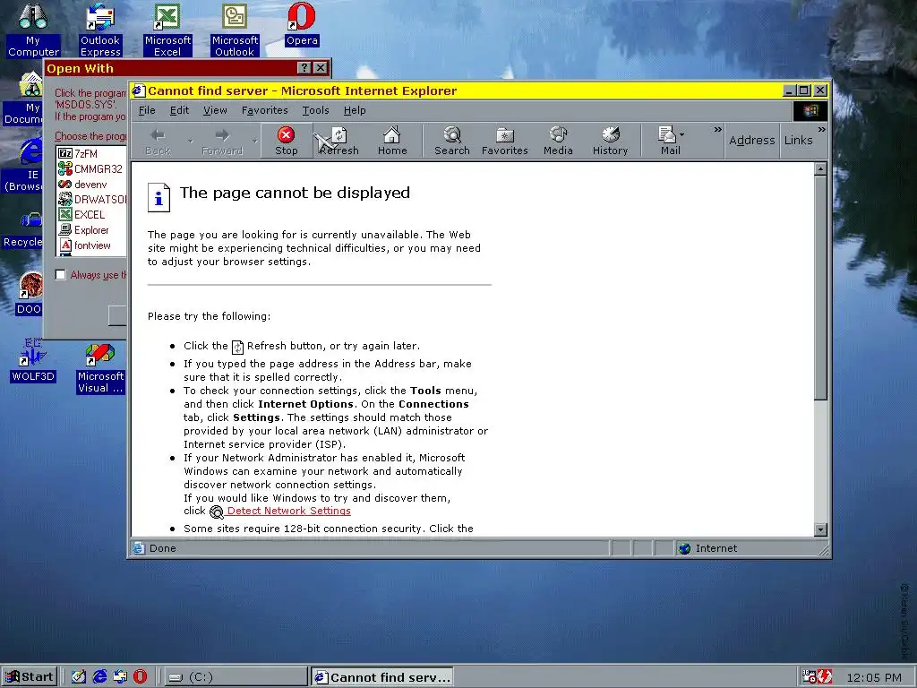The width and height of the screenshot is (917, 688).
Task: Open the Start menu
Action: [30, 677]
